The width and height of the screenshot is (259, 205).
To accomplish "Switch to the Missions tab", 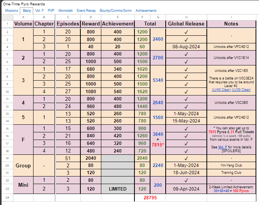I will pos(11,11).
